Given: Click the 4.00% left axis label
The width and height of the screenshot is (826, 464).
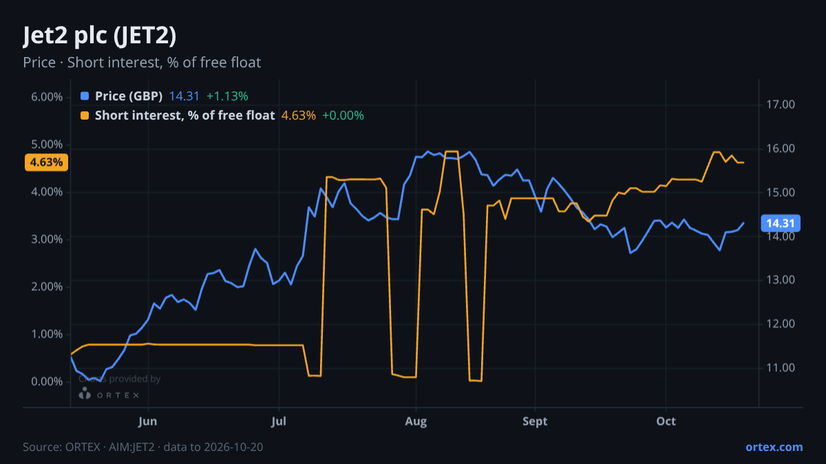Looking at the screenshot, I should [x=47, y=192].
